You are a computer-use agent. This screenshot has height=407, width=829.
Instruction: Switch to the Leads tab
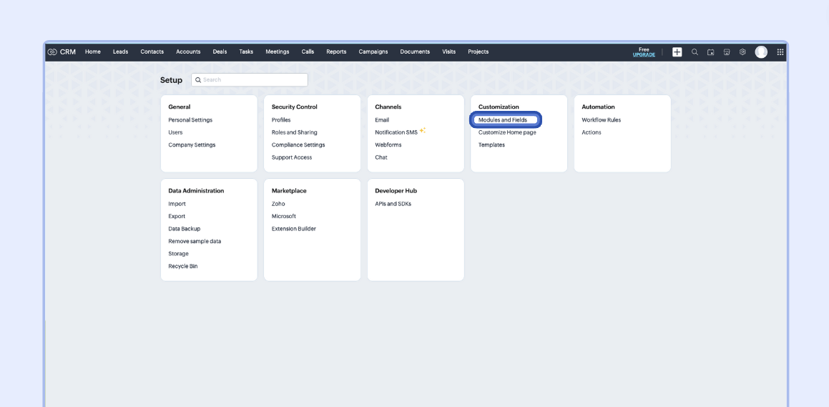(120, 52)
